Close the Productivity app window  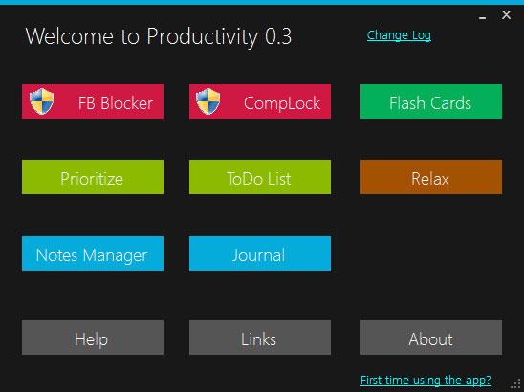coord(506,15)
